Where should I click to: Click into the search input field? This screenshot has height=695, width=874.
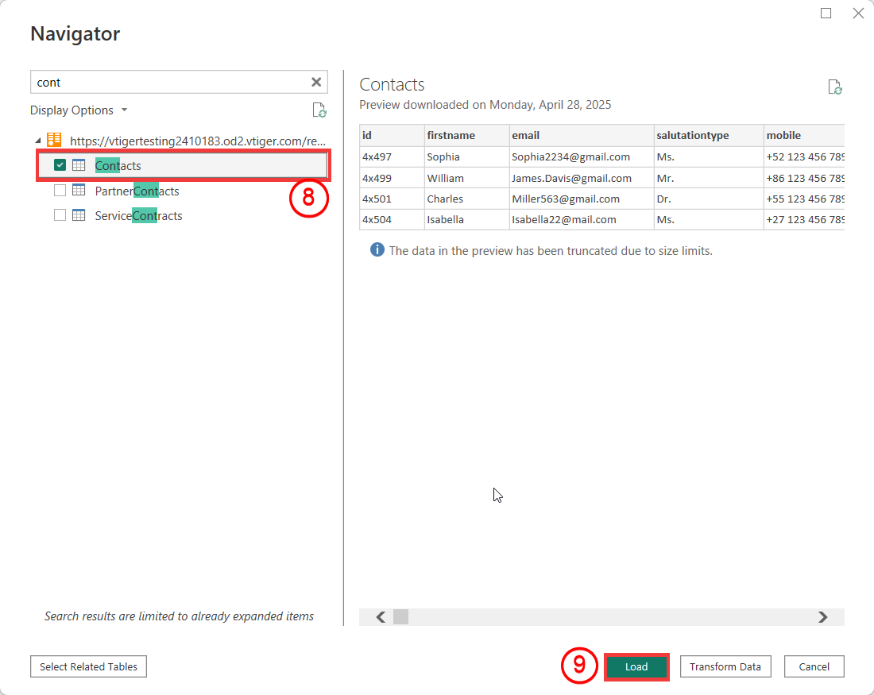pyautogui.click(x=167, y=82)
